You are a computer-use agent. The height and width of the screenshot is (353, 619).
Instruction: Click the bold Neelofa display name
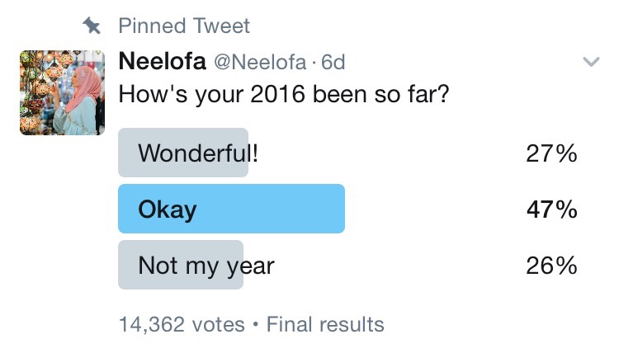click(x=163, y=61)
